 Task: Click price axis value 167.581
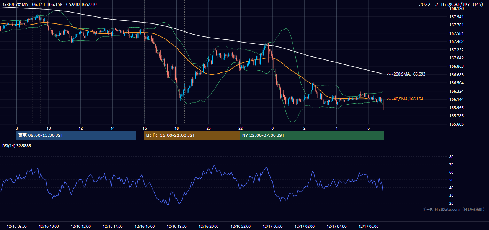456,33
